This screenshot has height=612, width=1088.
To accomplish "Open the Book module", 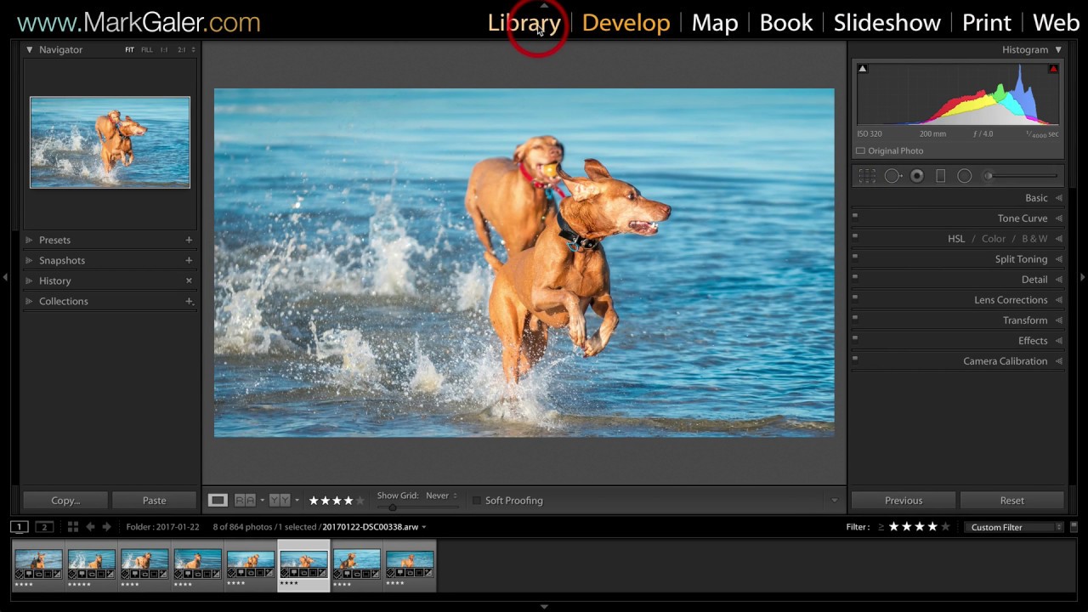I will [786, 23].
